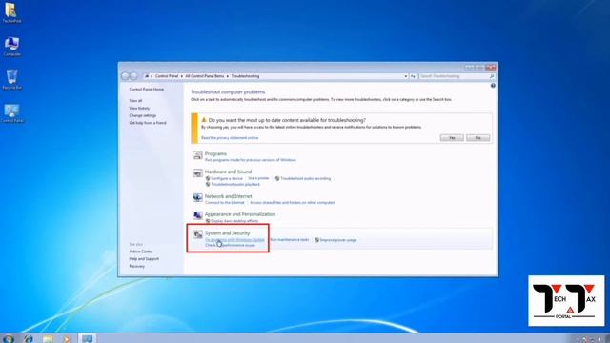Open Read the privacy statement online link

[230, 137]
